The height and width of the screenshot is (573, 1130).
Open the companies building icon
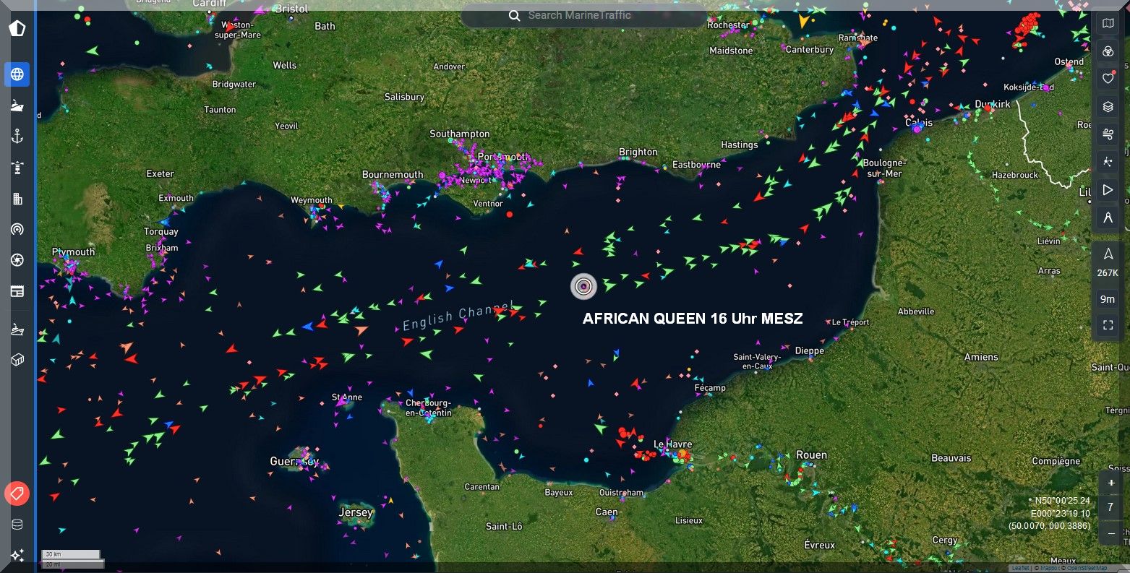17,199
